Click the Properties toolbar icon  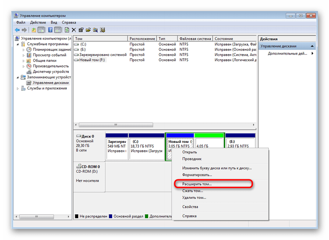pyautogui.click(x=81, y=30)
